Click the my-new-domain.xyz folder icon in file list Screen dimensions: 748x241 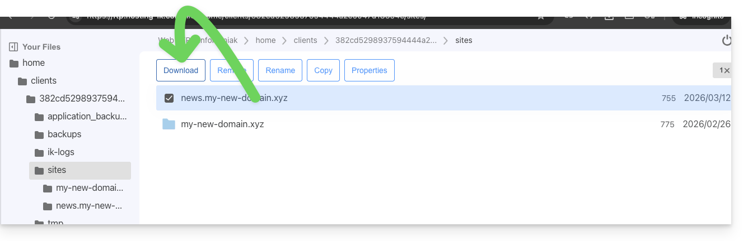tap(169, 124)
